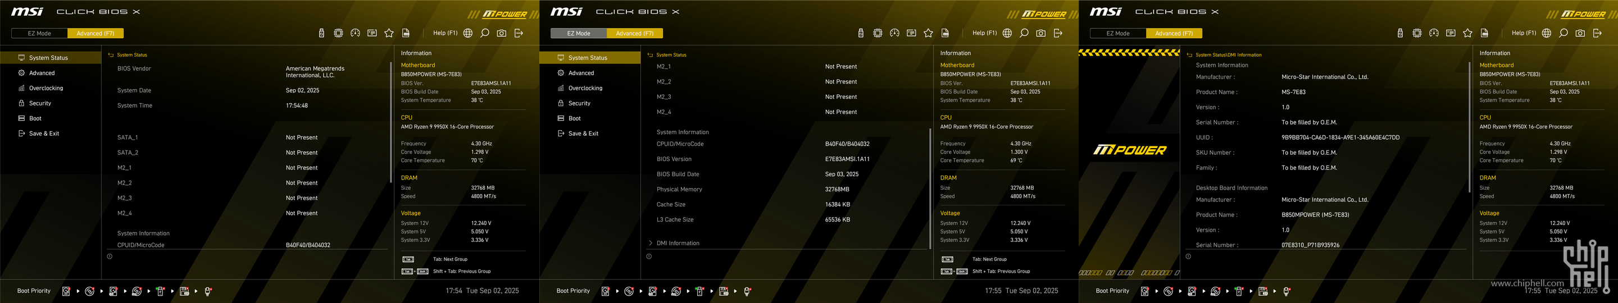This screenshot has width=1618, height=303.
Task: Select System Date value Sep 02, 2025
Action: pyautogui.click(x=303, y=90)
